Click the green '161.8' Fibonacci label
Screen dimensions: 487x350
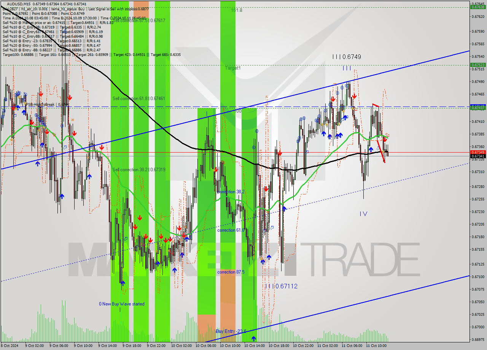[x=236, y=10]
